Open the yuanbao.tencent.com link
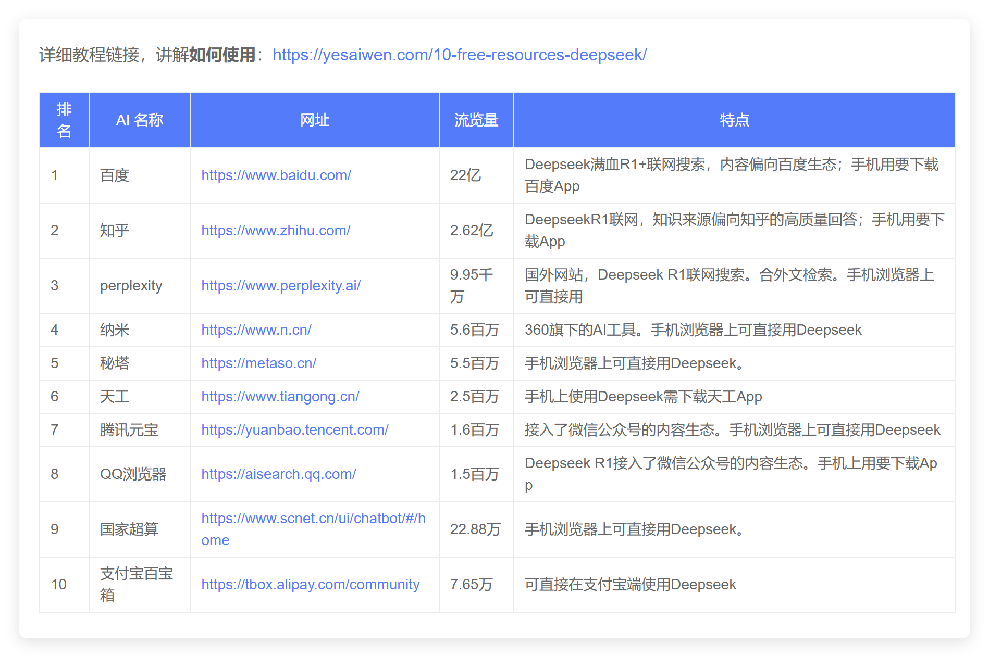Screen dimensions: 989x657 pyautogui.click(x=295, y=430)
